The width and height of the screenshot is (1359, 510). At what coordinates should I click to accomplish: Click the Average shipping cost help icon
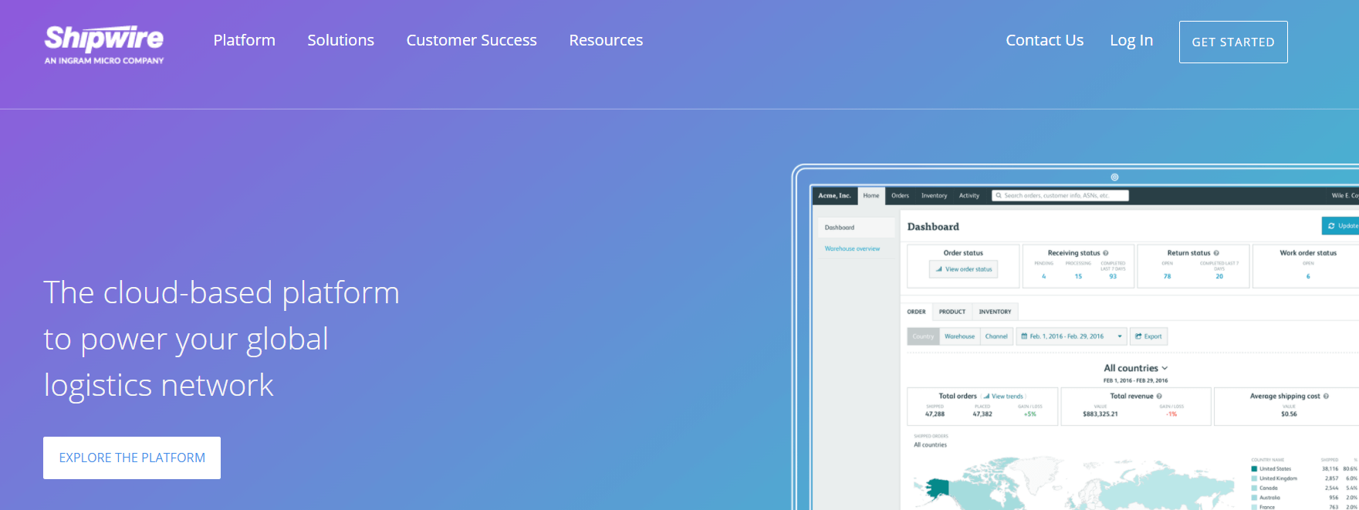point(1326,397)
